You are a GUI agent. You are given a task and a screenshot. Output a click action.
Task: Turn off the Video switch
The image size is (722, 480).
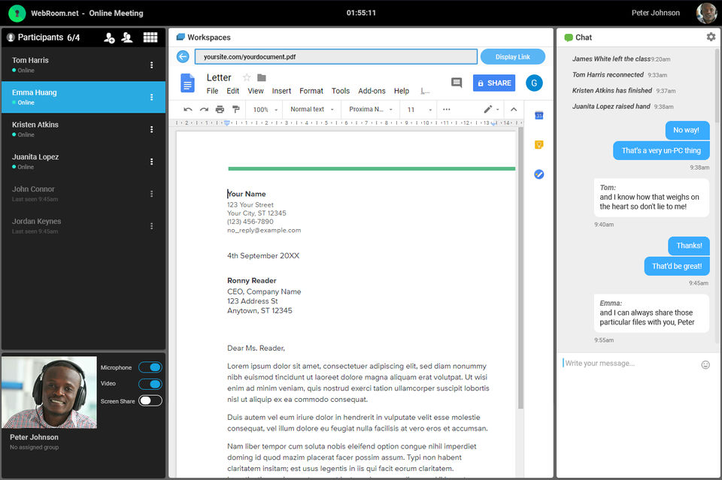tap(150, 384)
